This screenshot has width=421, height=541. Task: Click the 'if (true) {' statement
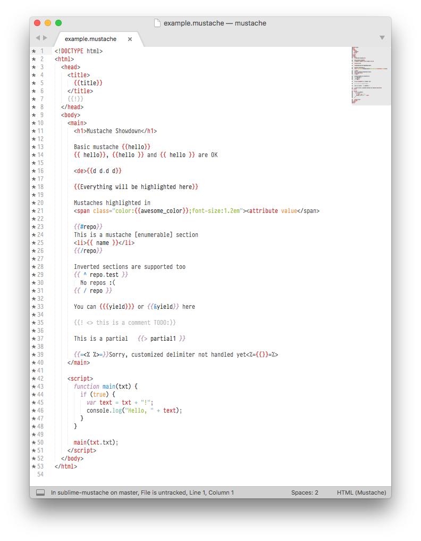(98, 395)
